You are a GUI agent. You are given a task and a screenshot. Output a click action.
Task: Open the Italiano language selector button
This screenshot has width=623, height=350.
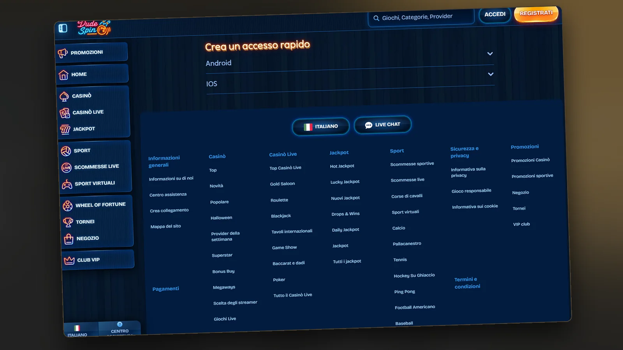(x=320, y=126)
